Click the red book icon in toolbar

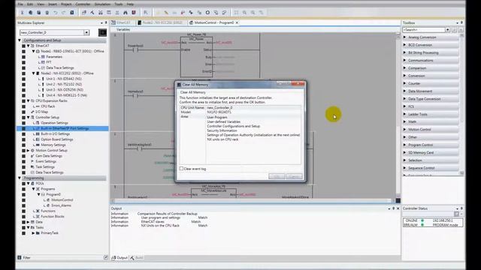pos(134,13)
